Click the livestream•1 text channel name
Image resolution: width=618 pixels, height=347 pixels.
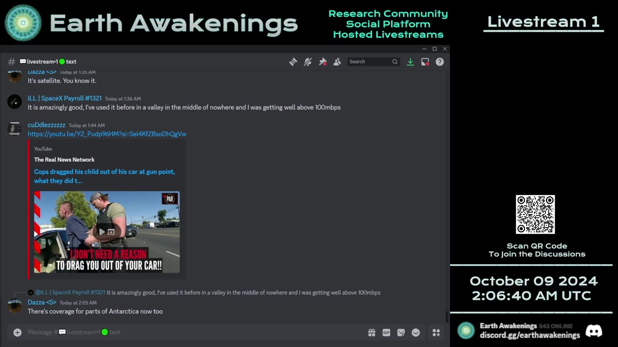(48, 62)
